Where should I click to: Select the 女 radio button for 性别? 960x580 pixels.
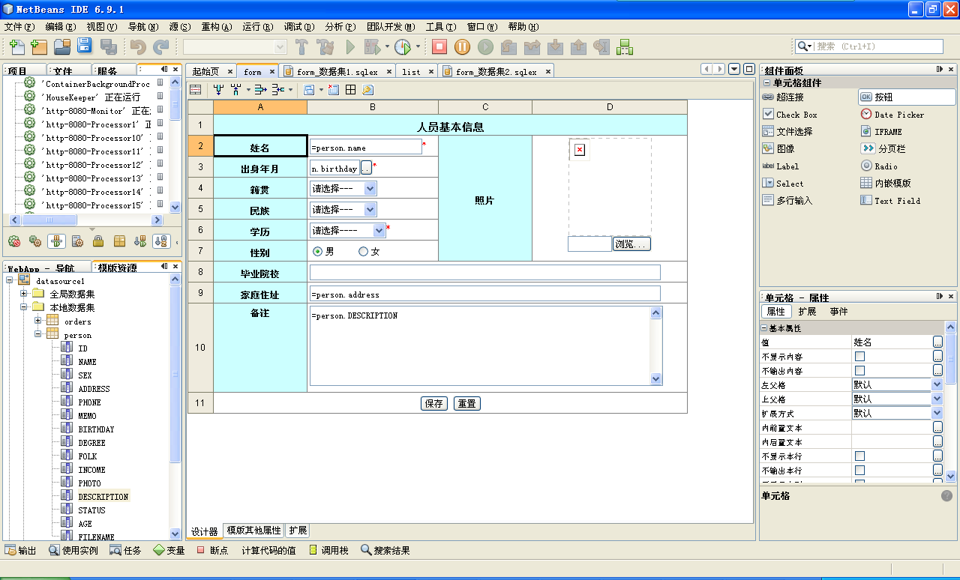point(362,251)
